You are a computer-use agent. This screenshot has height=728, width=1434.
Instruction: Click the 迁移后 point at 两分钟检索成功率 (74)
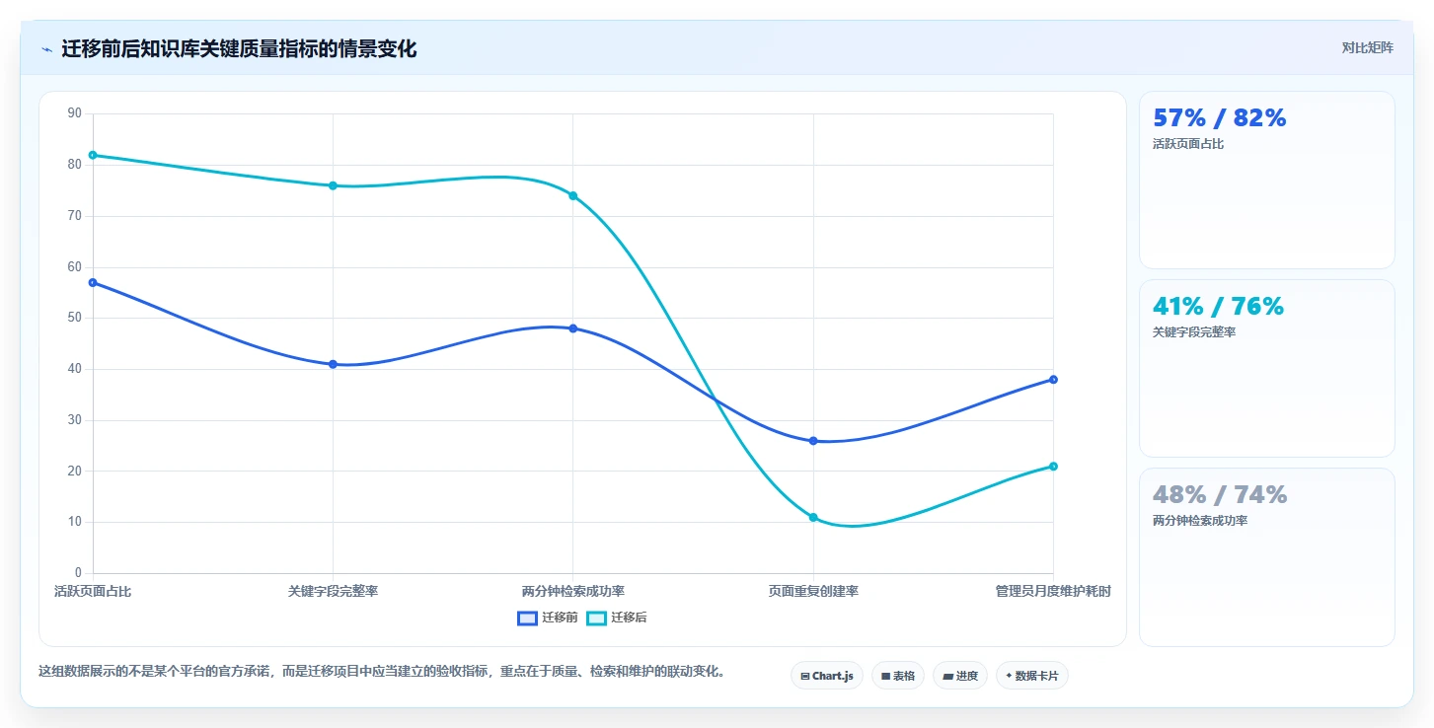point(573,195)
